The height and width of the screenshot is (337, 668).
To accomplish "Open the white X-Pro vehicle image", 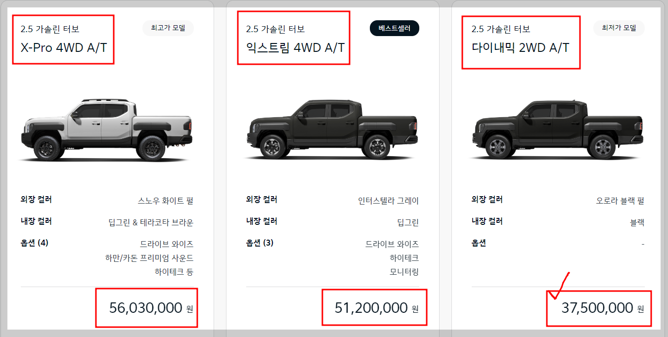I will point(106,128).
